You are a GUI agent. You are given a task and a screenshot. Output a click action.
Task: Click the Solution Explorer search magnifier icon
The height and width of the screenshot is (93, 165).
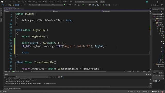pyautogui.click(x=162, y=14)
